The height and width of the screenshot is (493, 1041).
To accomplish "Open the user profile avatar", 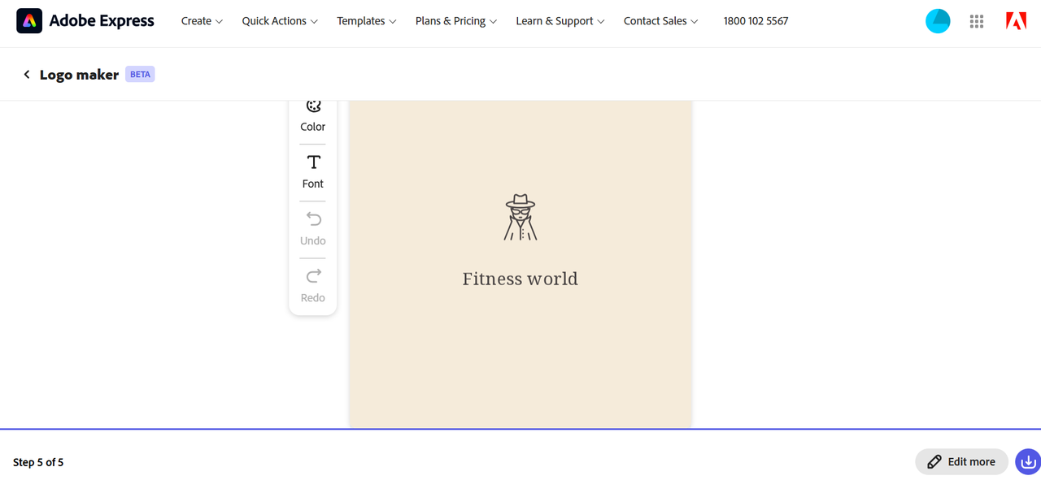I will [938, 21].
